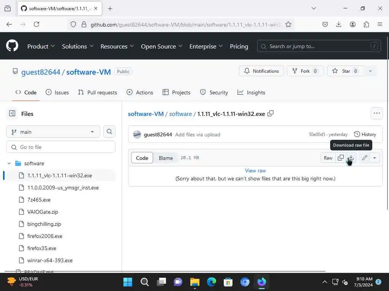Open the Star lists dropdown arrow

[x=370, y=71]
